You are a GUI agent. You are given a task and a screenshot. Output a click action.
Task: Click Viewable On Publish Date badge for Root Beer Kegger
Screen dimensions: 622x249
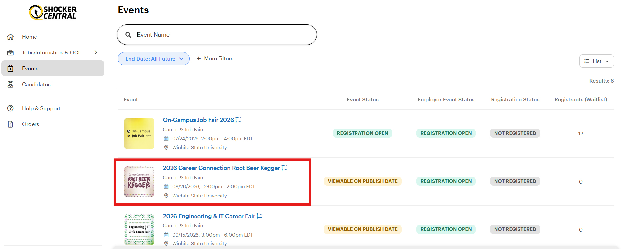coord(362,181)
